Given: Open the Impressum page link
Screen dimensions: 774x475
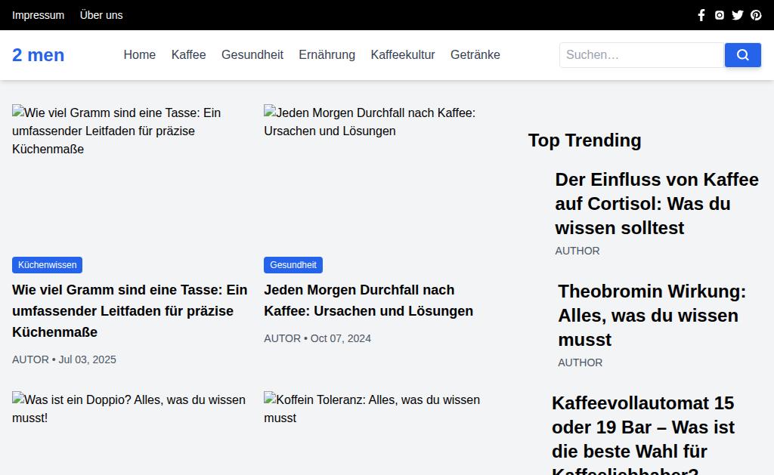Looking at the screenshot, I should [38, 15].
